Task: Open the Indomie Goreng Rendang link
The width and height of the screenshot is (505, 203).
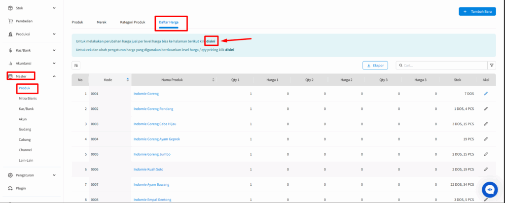Action: pos(153,109)
